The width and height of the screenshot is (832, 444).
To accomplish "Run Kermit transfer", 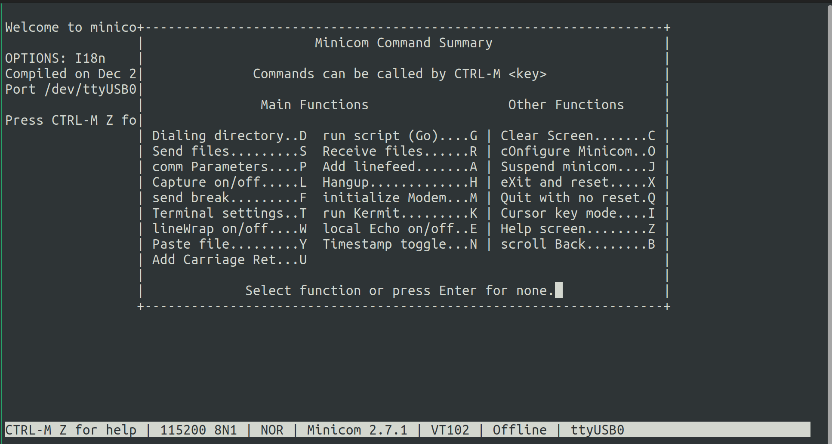I will [x=399, y=213].
